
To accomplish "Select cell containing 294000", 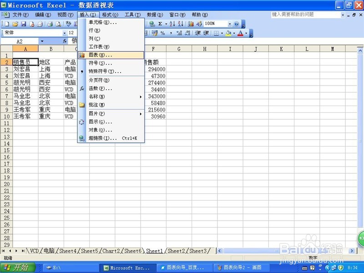I will click(153, 69).
